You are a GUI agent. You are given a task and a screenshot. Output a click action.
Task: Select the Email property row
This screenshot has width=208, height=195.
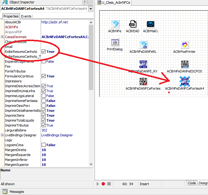pyautogui.click(x=46, y=47)
